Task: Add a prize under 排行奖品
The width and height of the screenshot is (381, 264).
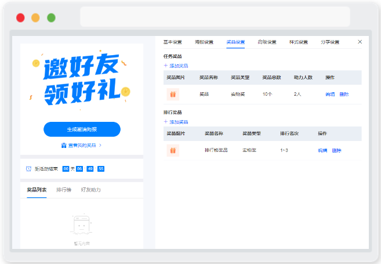Action: [x=176, y=122]
